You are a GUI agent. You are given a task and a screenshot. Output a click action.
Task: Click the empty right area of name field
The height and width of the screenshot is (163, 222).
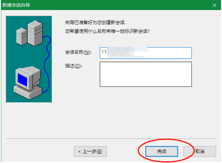pyautogui.click(x=170, y=53)
